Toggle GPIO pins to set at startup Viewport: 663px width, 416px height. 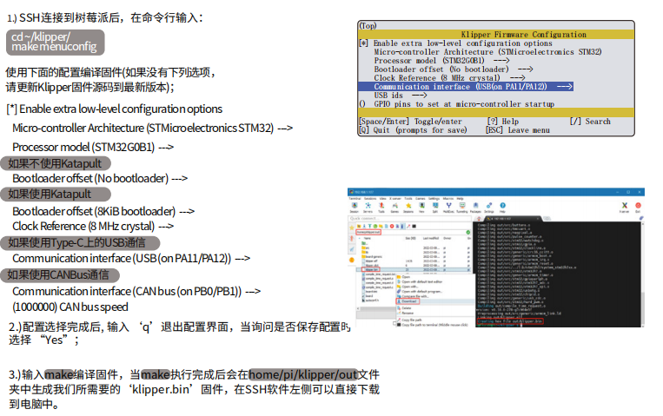pos(362,103)
